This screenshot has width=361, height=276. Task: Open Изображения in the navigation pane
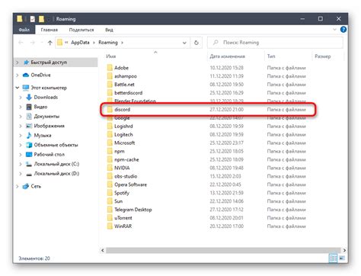pos(49,126)
